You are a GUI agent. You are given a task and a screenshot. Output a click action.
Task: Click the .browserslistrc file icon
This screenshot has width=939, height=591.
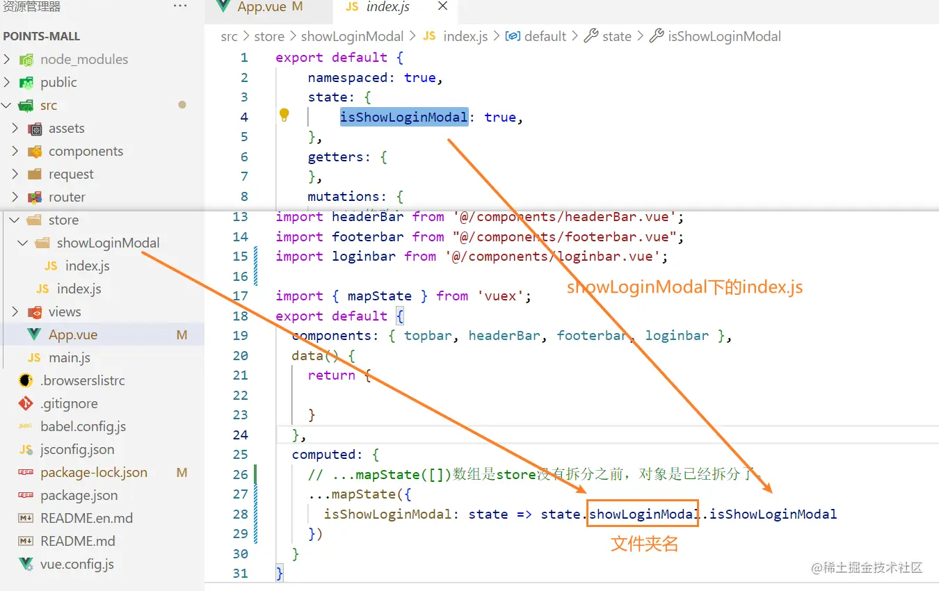[x=26, y=381]
